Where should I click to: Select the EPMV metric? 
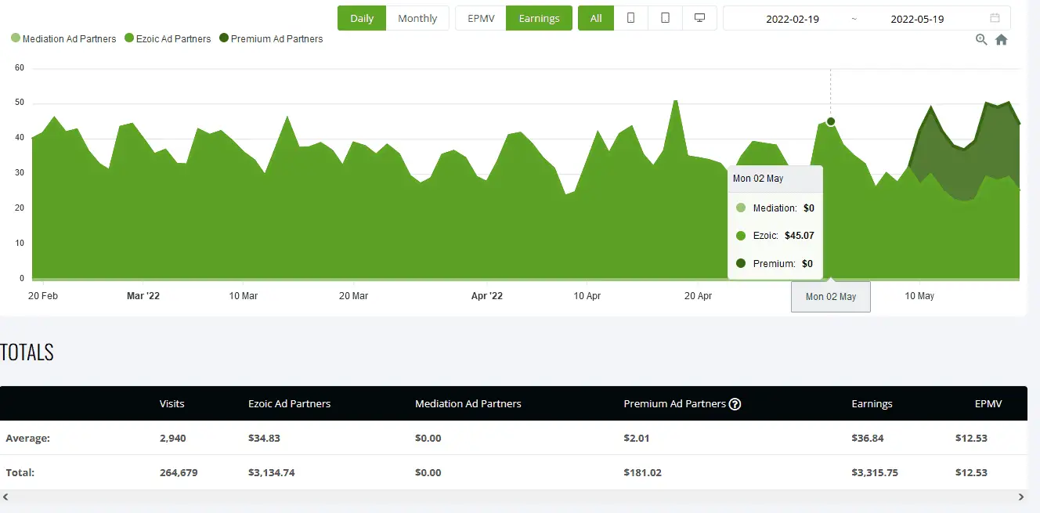pyautogui.click(x=481, y=18)
